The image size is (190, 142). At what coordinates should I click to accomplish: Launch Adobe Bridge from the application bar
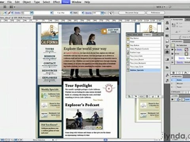tap(5, 7)
